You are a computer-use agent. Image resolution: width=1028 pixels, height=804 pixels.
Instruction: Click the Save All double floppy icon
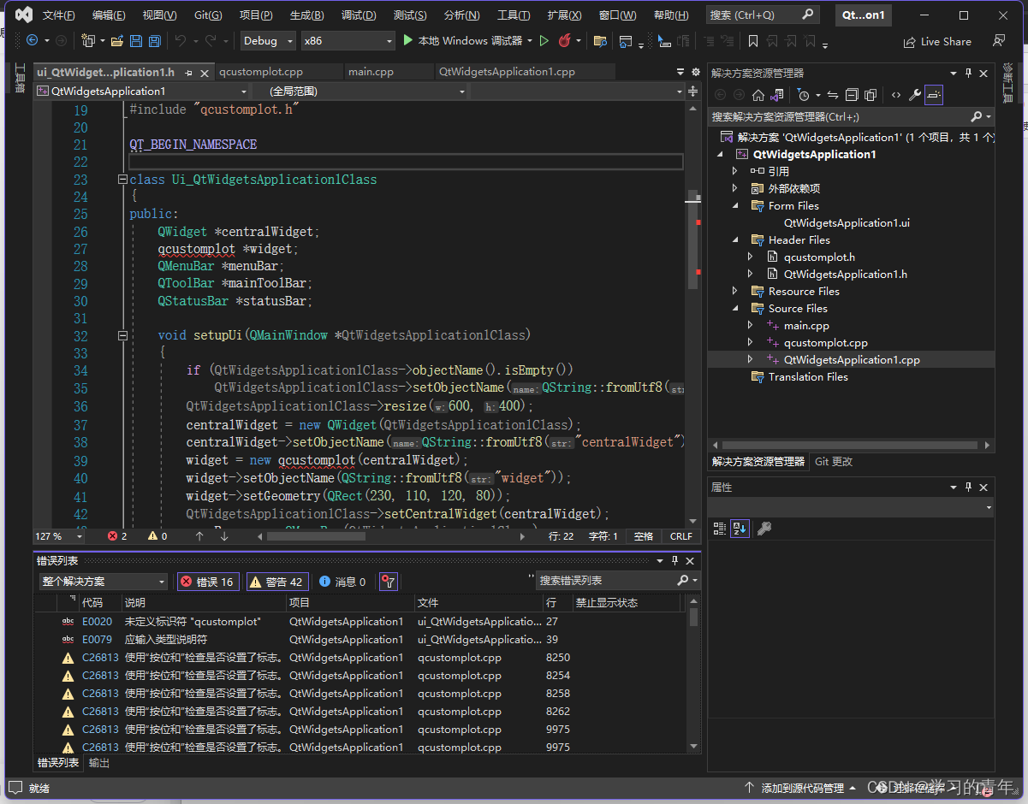tap(155, 40)
